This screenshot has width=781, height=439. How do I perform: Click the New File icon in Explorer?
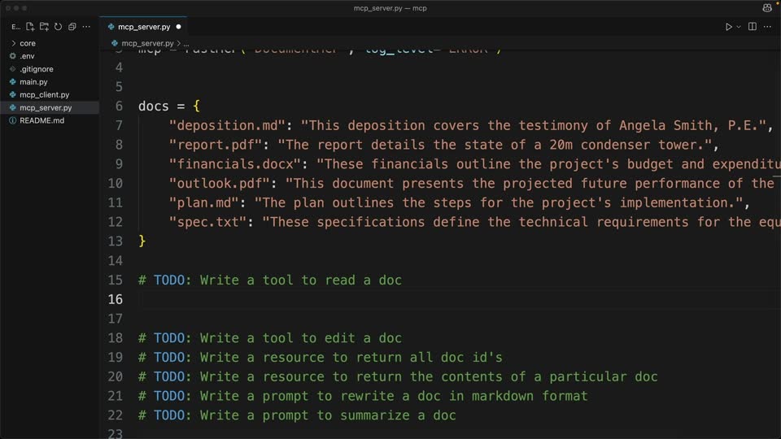click(x=30, y=26)
